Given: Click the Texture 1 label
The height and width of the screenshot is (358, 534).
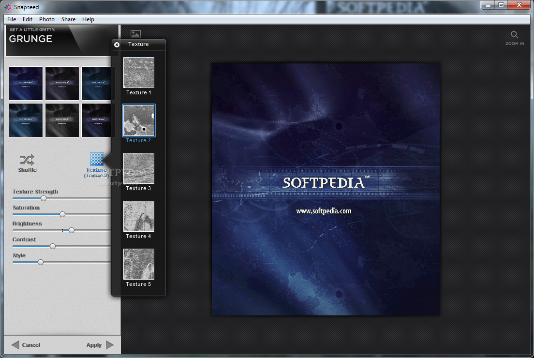Looking at the screenshot, I should pyautogui.click(x=139, y=93).
